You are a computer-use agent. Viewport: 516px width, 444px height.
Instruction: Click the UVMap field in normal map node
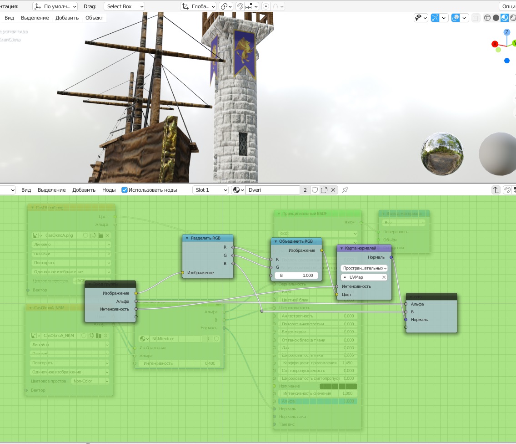click(364, 277)
